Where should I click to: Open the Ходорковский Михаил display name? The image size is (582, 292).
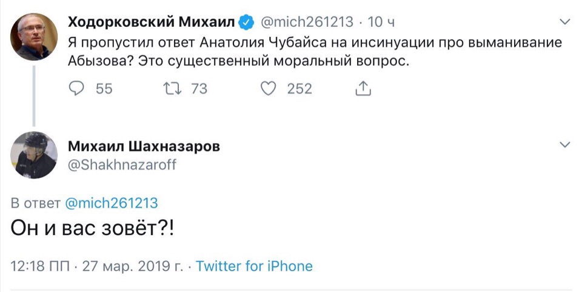[151, 23]
